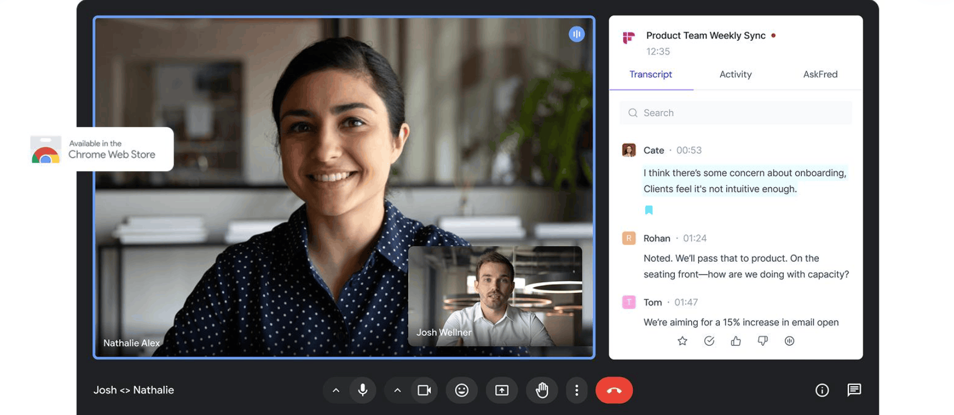Switch to the AskFred tab
The height and width of the screenshot is (415, 954).
tap(820, 74)
